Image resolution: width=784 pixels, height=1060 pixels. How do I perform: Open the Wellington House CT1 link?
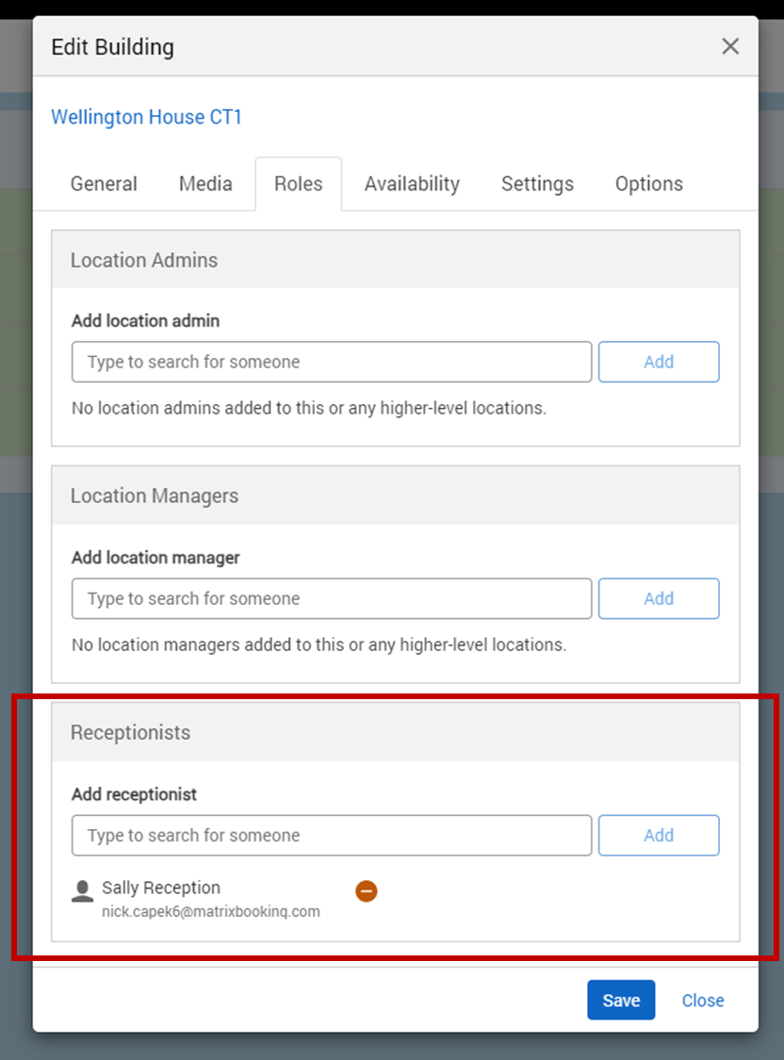(146, 117)
